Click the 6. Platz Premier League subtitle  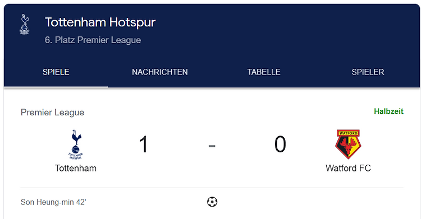[93, 40]
